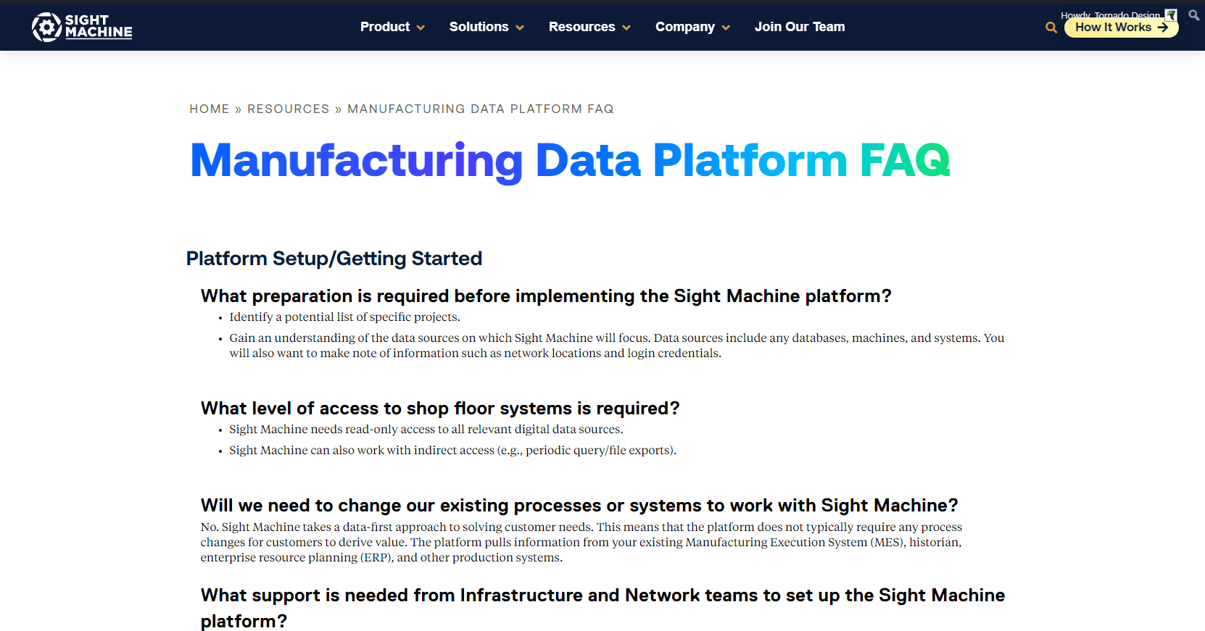Viewport: 1205px width, 631px height.
Task: Click the Manufacturing Data Platform FAQ title
Action: pyautogui.click(x=570, y=160)
